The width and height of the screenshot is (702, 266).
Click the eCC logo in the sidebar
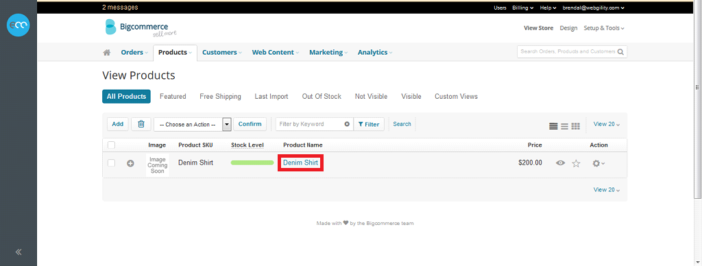coord(19,25)
